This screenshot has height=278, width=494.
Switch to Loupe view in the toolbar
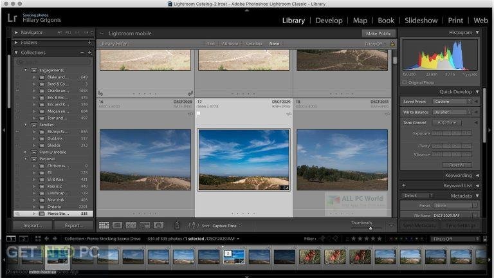pos(118,225)
